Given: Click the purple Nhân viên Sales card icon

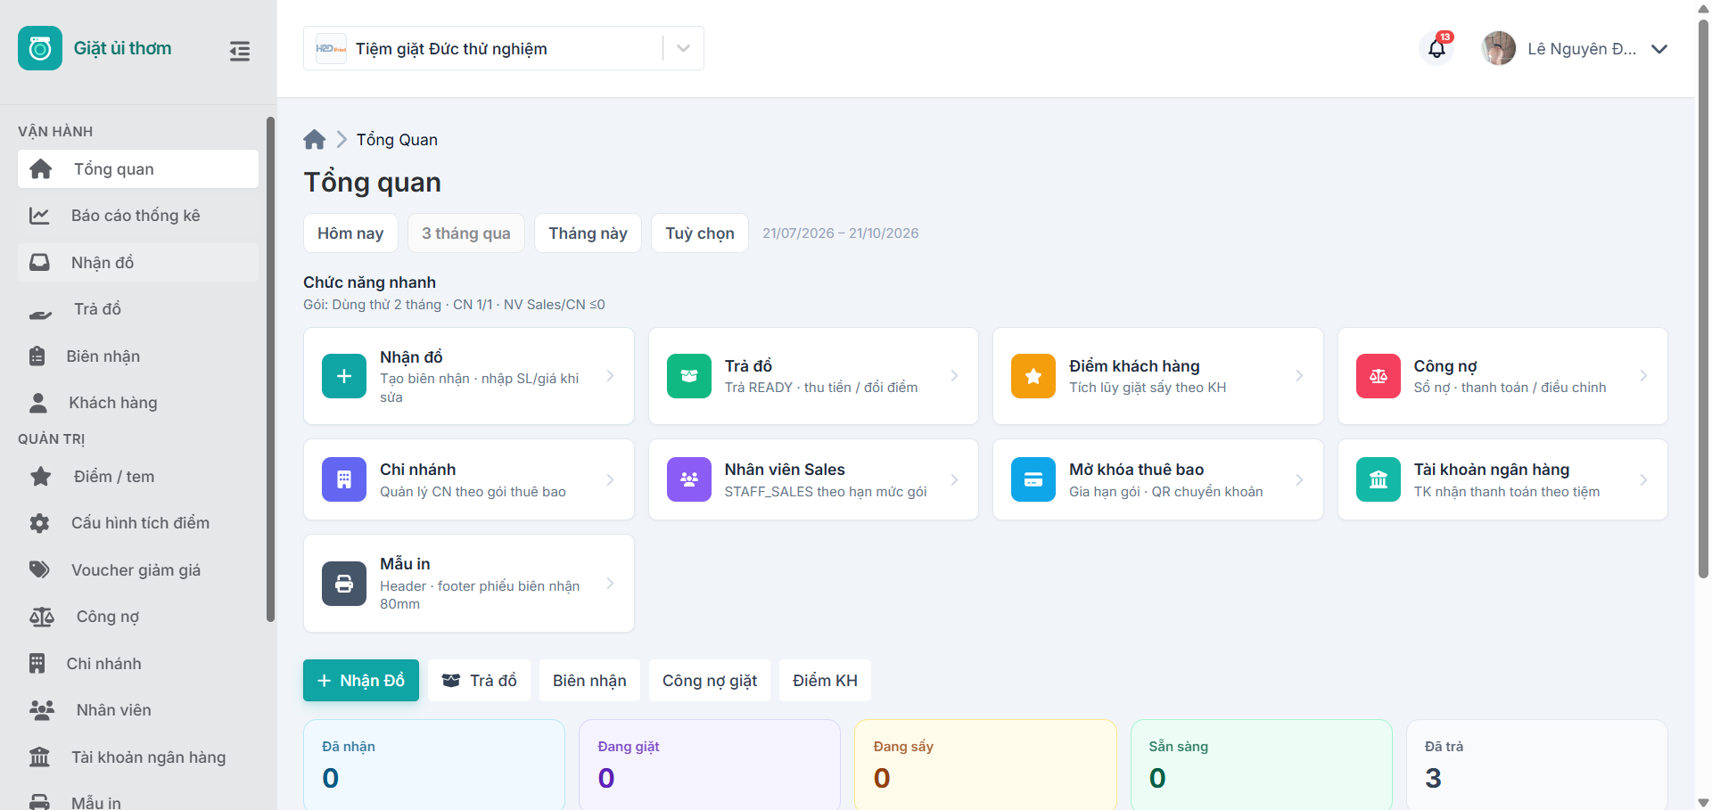Looking at the screenshot, I should pos(689,479).
